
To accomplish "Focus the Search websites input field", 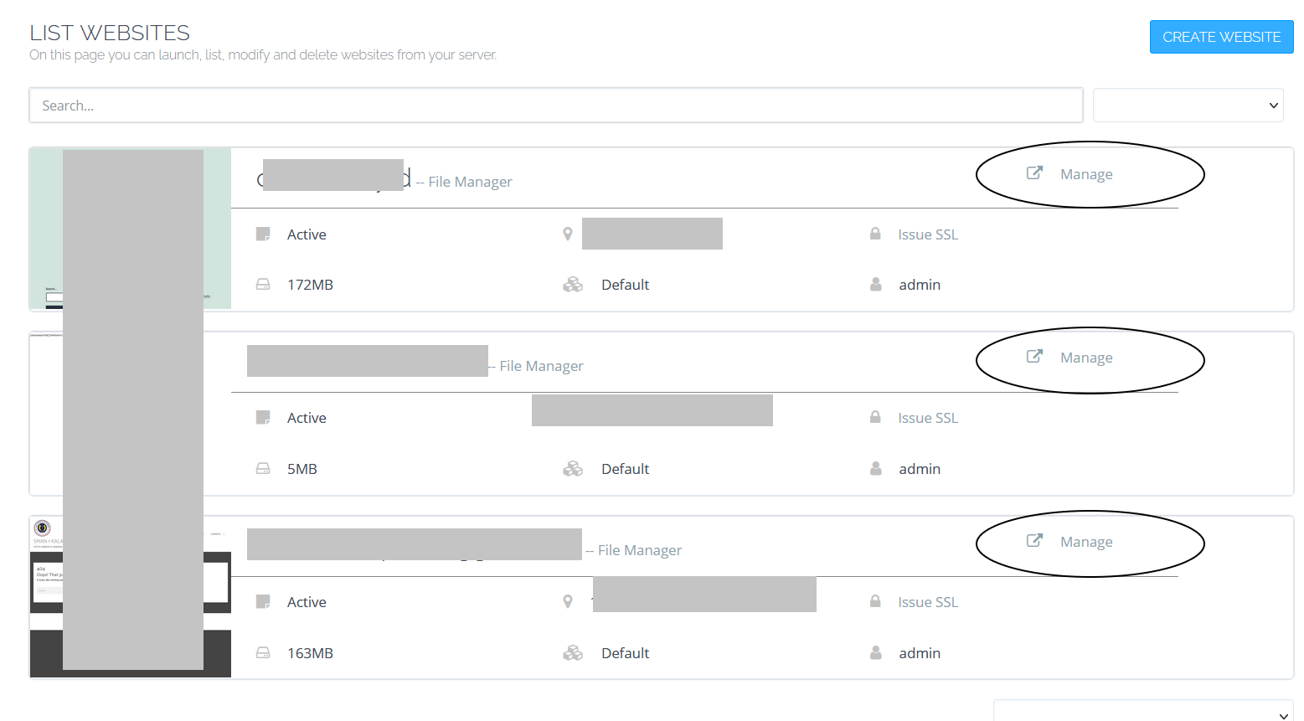I will click(556, 106).
